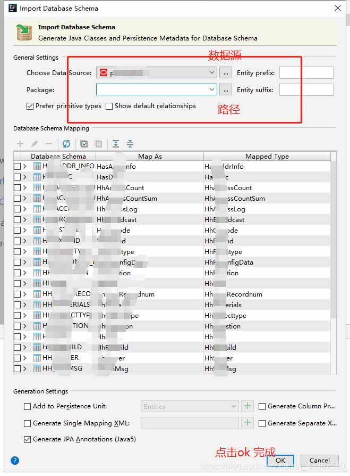Viewport: 350px width, 476px height.
Task: Click the Expand All toolbar icon
Action: click(x=116, y=144)
